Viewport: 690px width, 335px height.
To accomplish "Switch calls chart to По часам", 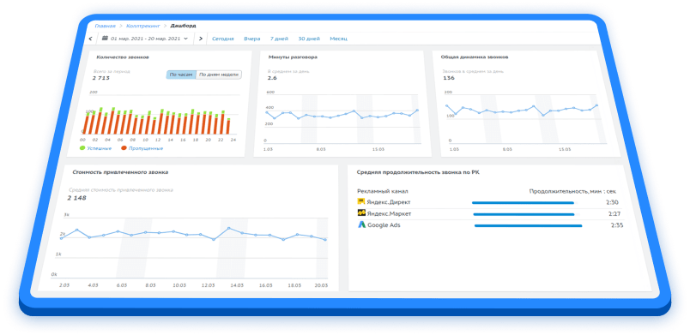I will [x=181, y=75].
